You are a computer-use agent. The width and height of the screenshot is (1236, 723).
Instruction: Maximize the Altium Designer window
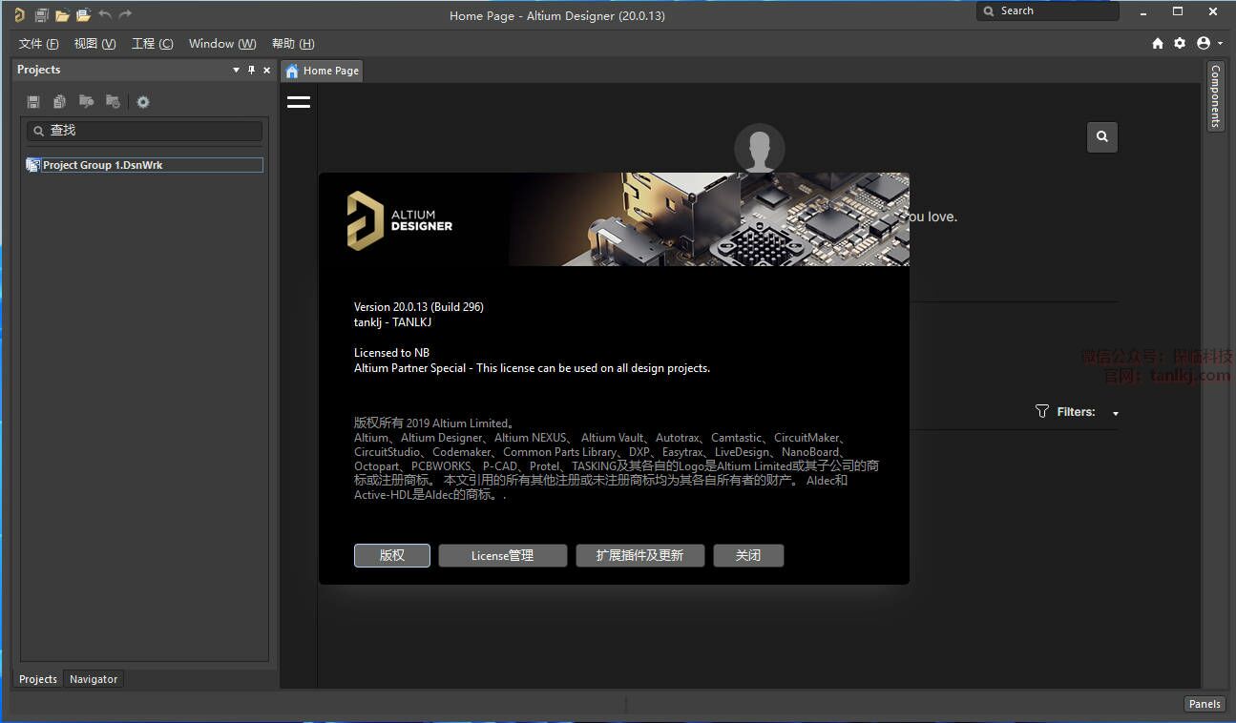point(1178,12)
